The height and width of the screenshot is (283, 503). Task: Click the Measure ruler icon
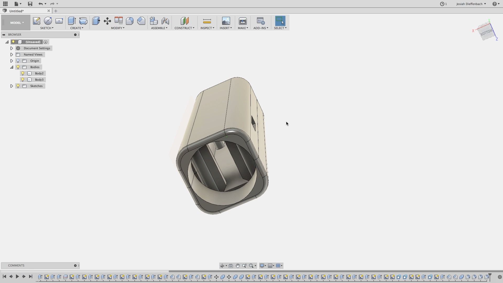(207, 21)
